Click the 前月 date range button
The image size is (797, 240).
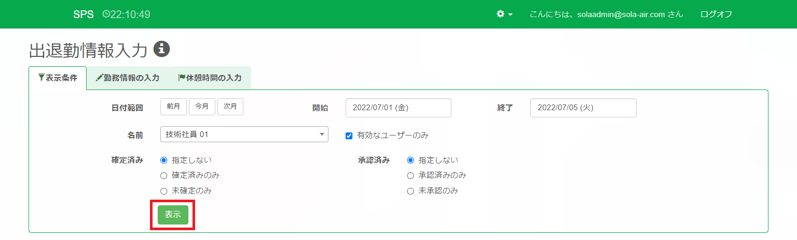(x=173, y=107)
